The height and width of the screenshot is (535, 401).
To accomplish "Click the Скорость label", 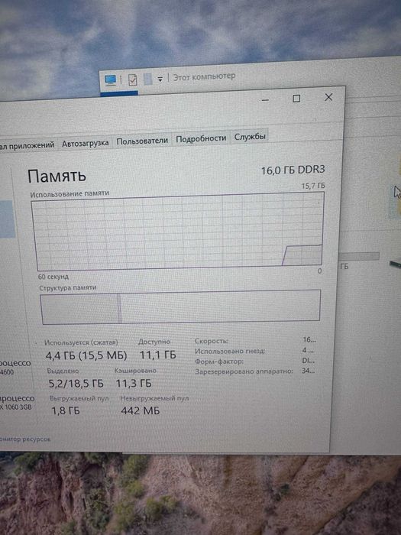I will pyautogui.click(x=212, y=341).
